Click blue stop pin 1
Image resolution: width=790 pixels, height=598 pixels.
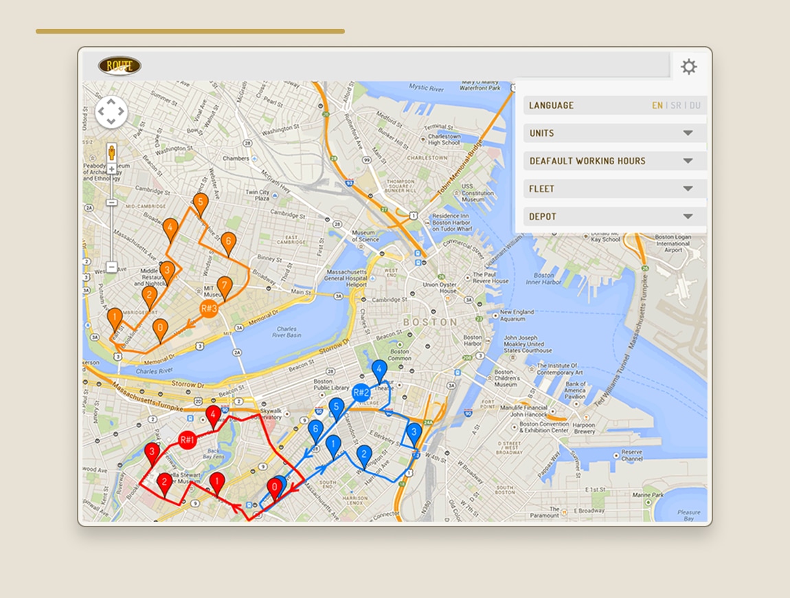tap(333, 447)
